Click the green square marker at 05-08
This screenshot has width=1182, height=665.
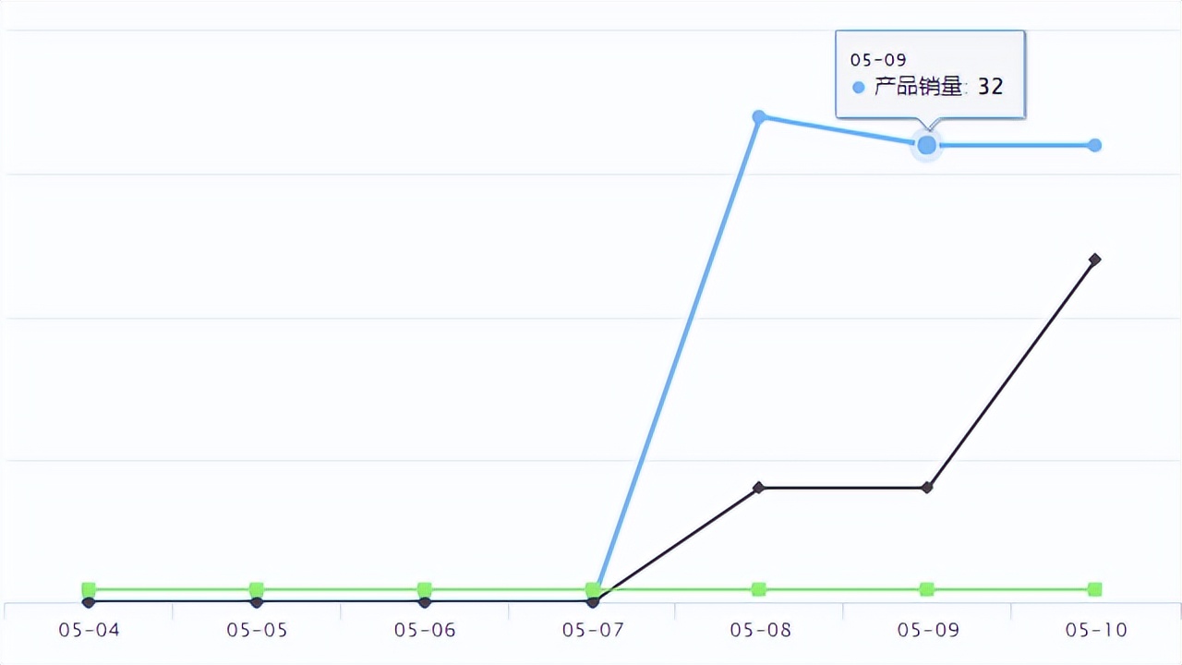[759, 589]
